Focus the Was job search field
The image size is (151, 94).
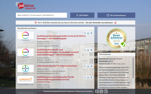coord(41,15)
